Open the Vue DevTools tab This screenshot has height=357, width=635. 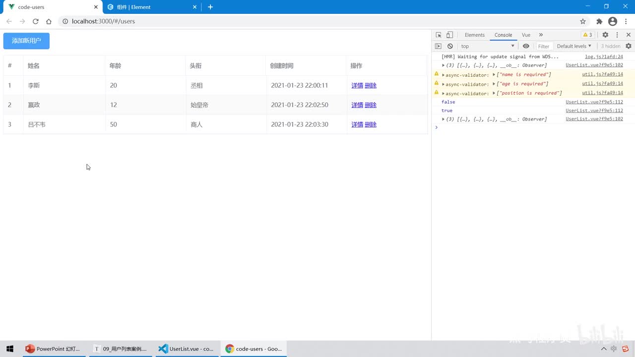click(x=526, y=35)
